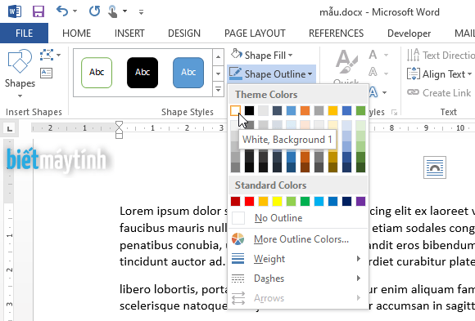Customize the Quick Access Toolbar

pos(141,12)
